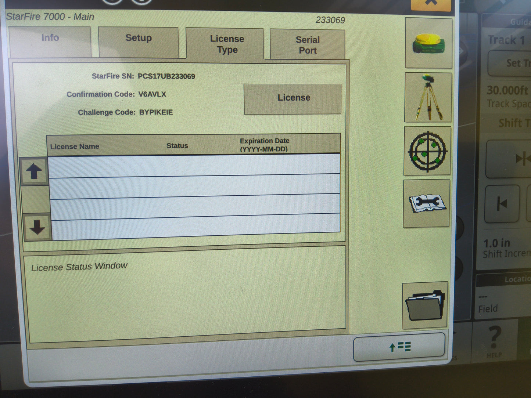Open the StarFire receiver icon

coord(428,43)
